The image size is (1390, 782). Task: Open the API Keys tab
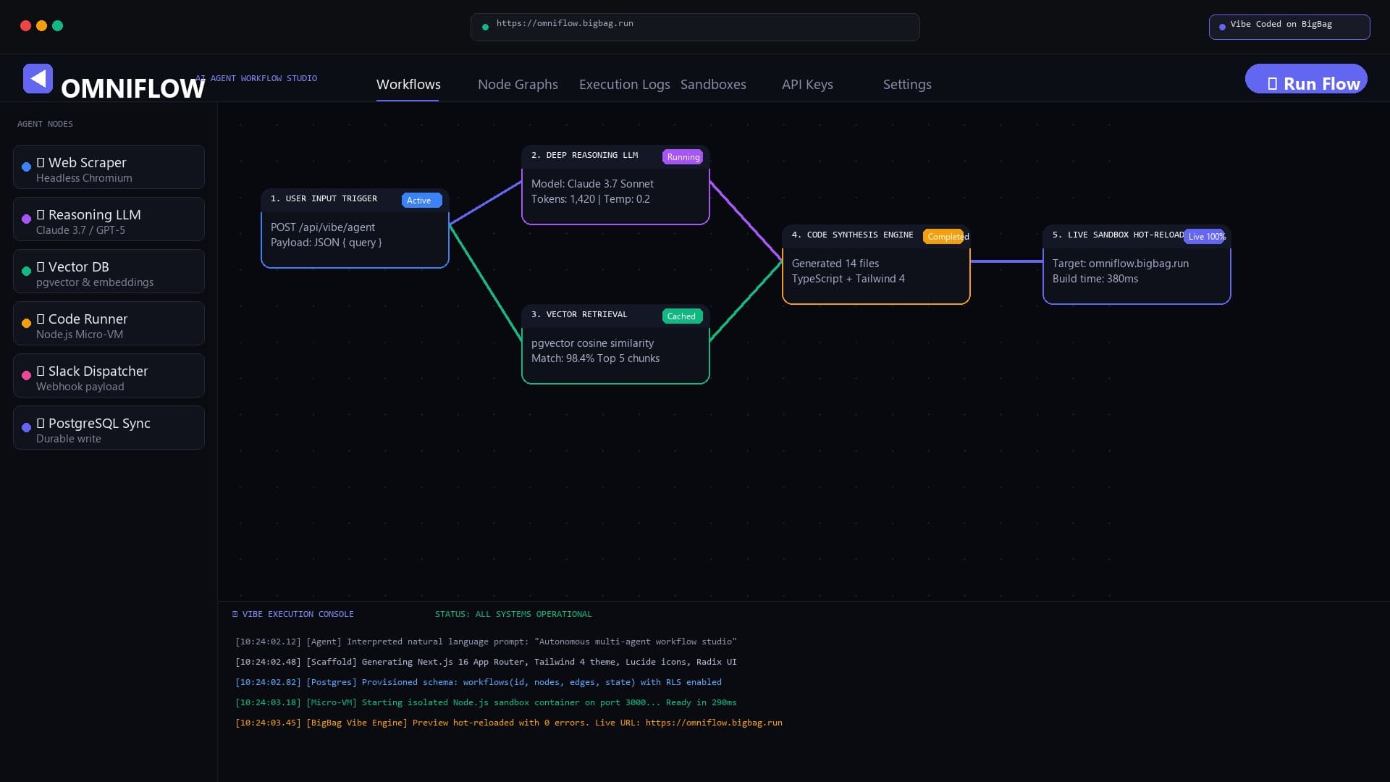[807, 84]
